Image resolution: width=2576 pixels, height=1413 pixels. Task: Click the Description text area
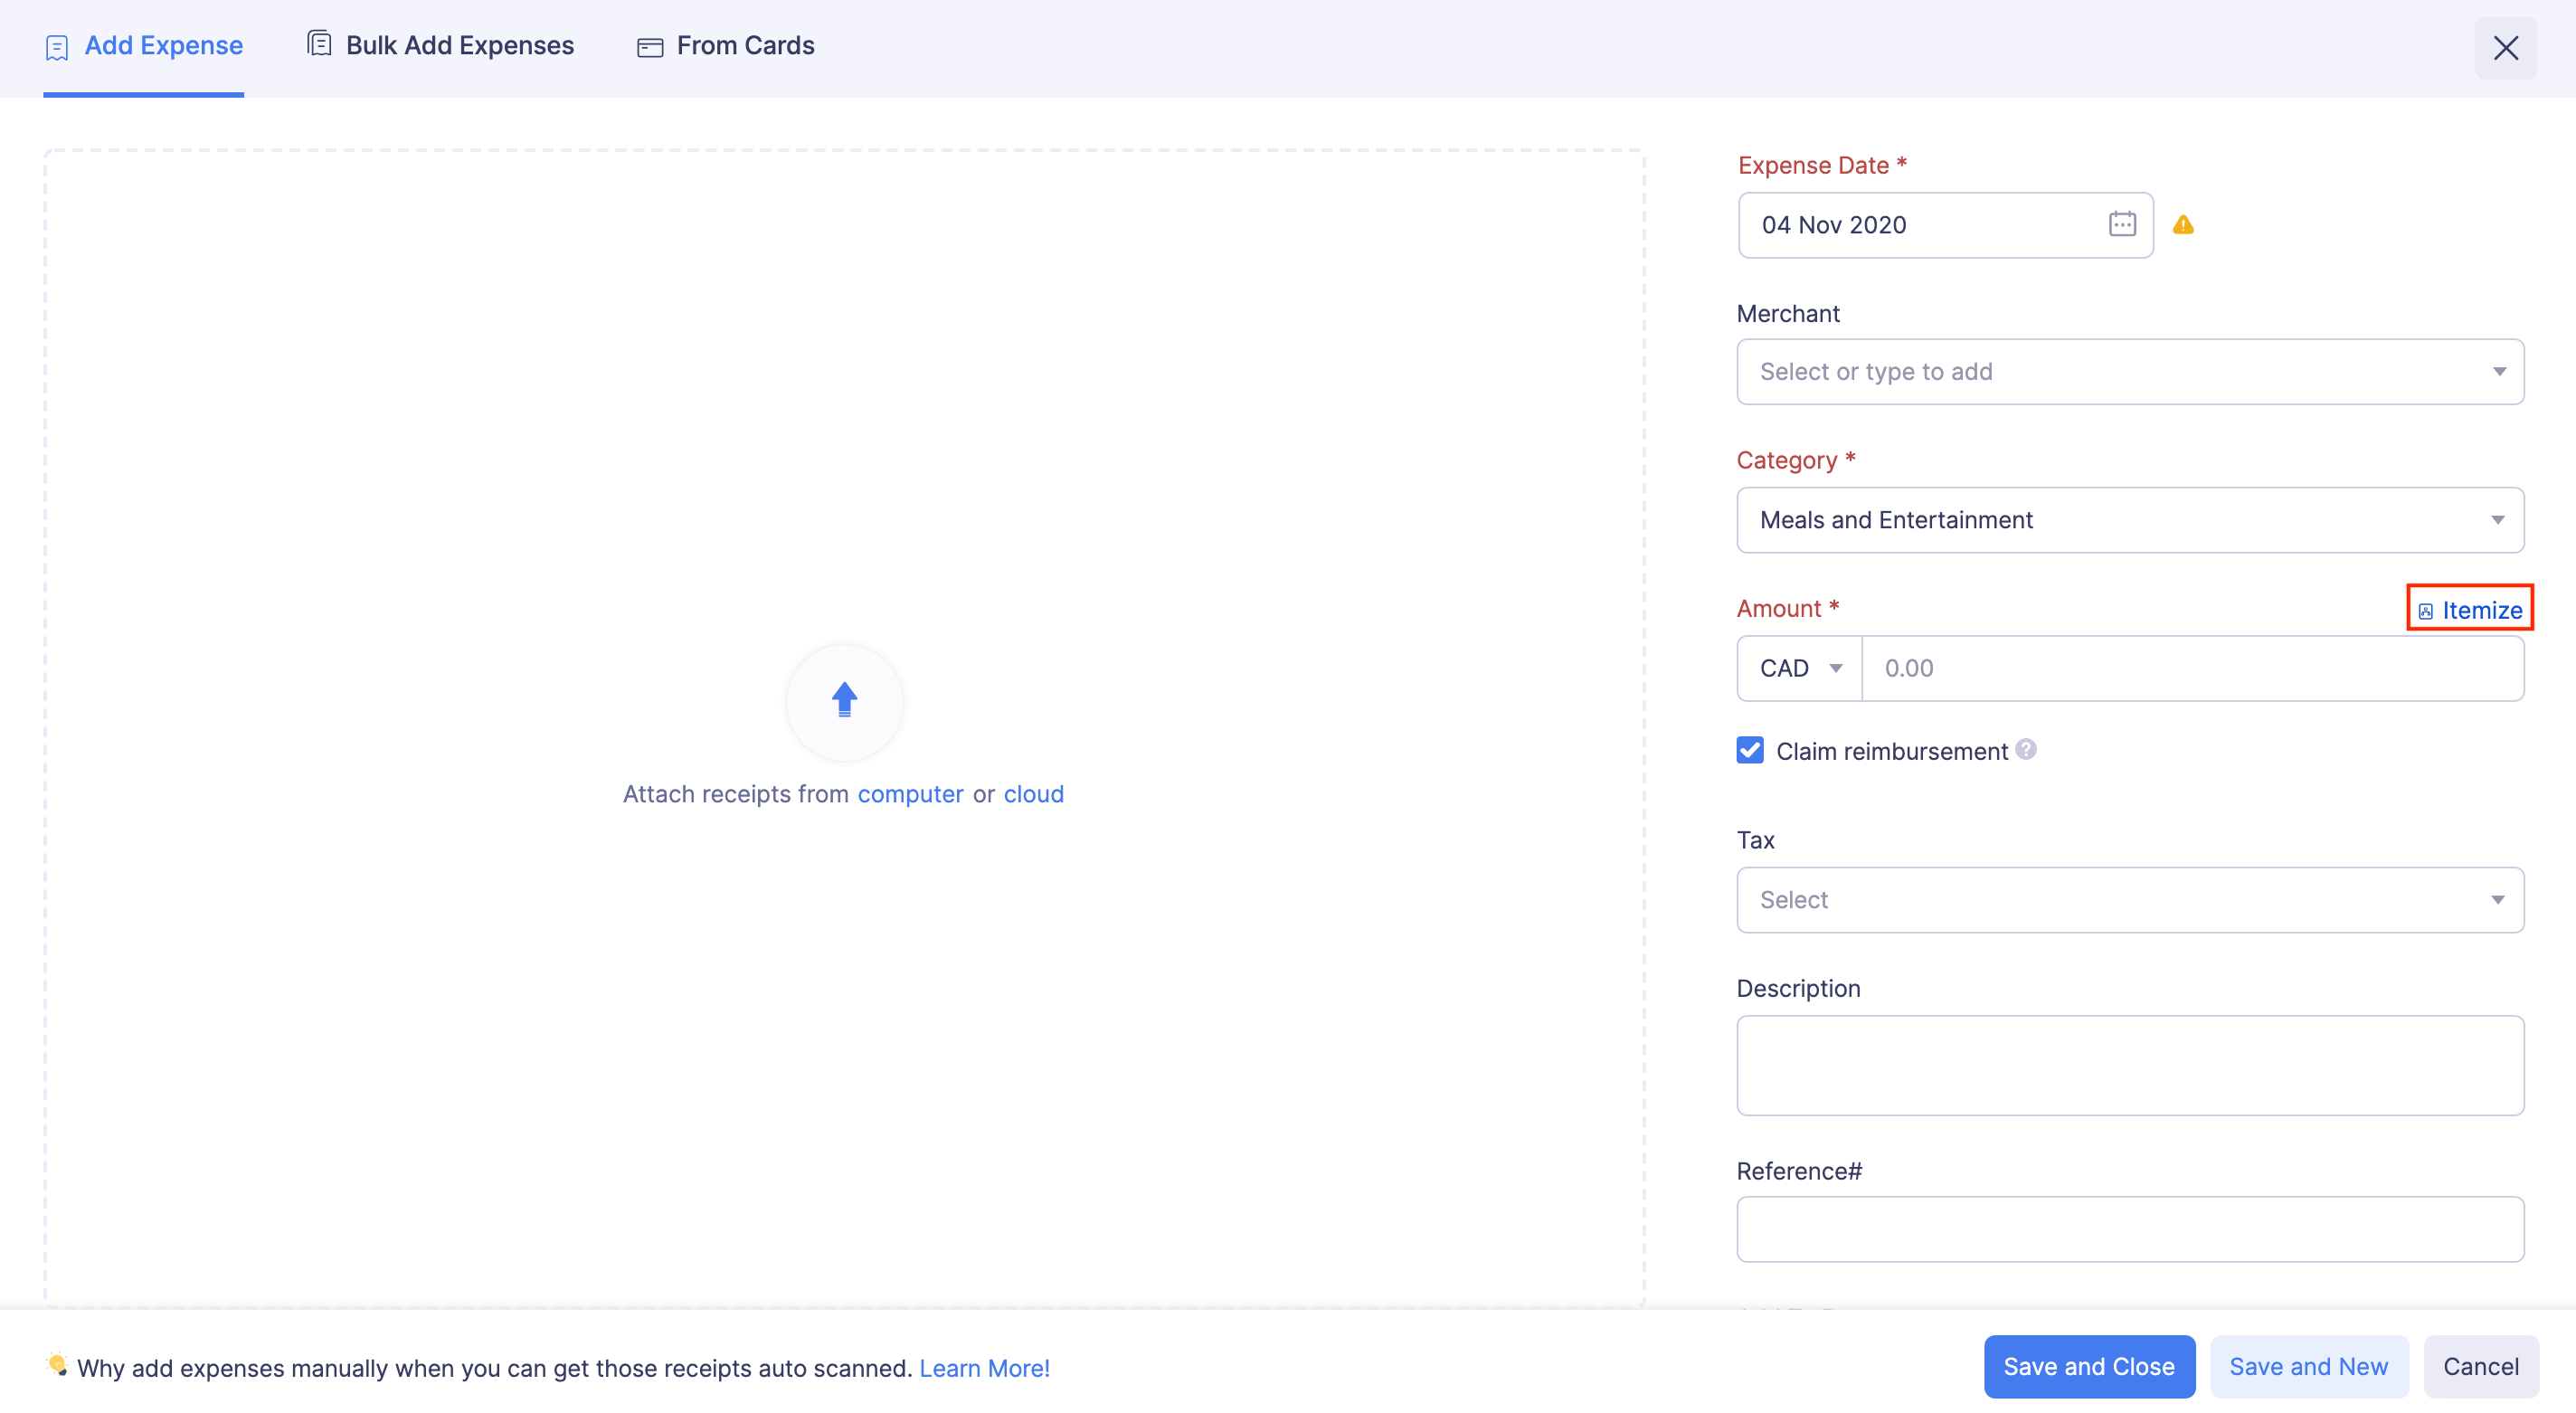[2129, 1064]
